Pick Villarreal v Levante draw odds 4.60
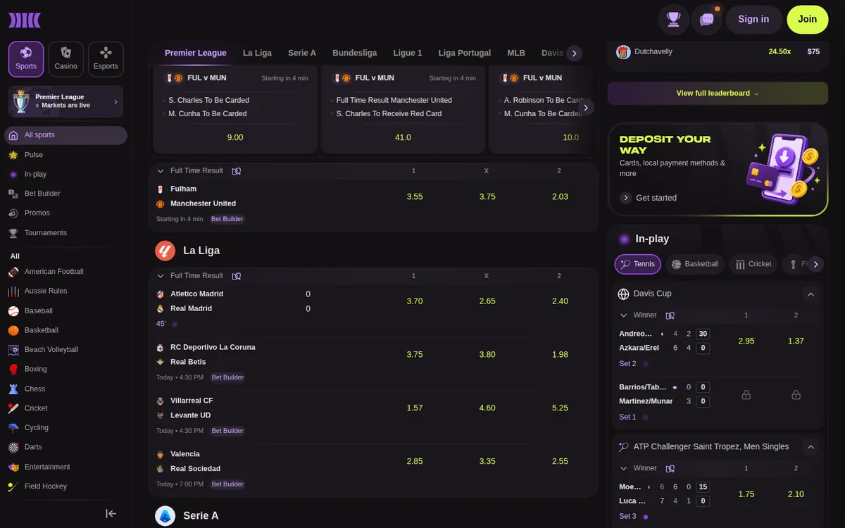 coord(487,408)
